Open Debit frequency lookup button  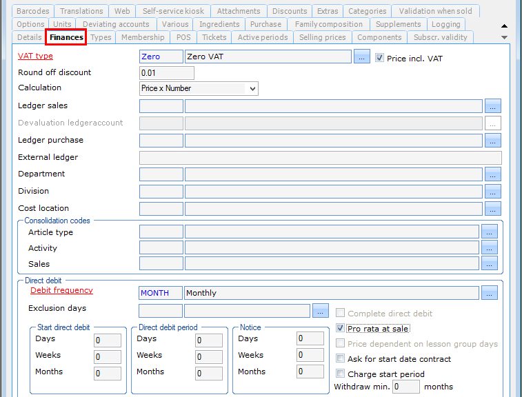pyautogui.click(x=489, y=293)
